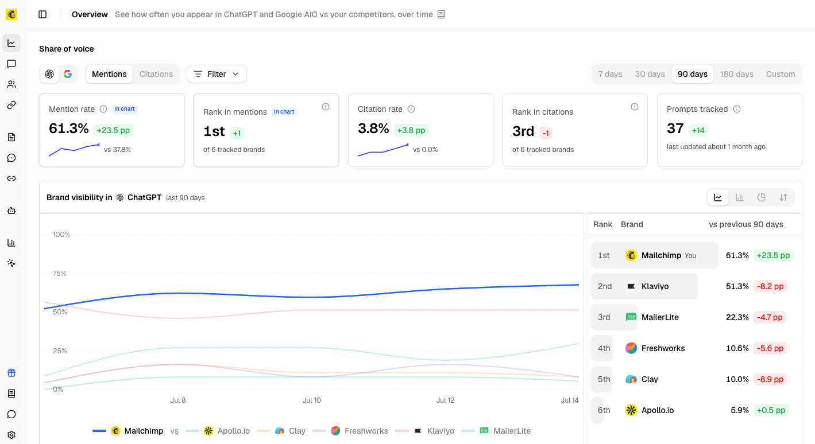815x444 pixels.
Task: Click the Mention rate card
Action: [x=111, y=130]
